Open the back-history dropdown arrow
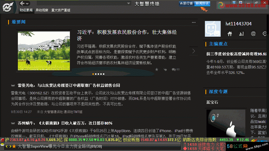Image resolution: width=269 pixels, height=151 pixels. click(x=27, y=4)
